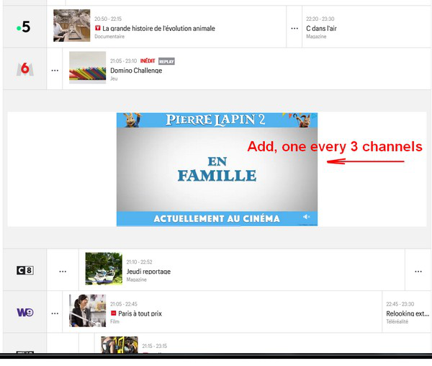Click the Documentaire genre label
Screen dimensions: 432x366
tap(109, 36)
